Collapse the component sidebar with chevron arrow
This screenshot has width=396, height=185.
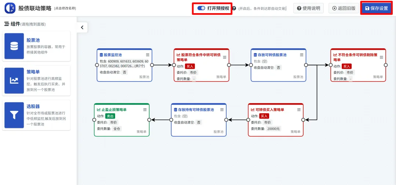pos(82,27)
